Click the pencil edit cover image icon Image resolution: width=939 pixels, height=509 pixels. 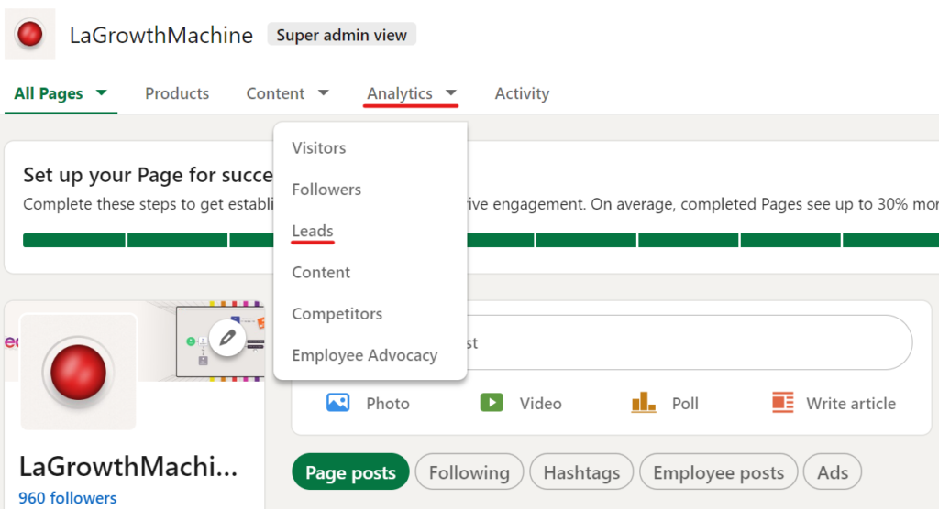click(x=227, y=338)
